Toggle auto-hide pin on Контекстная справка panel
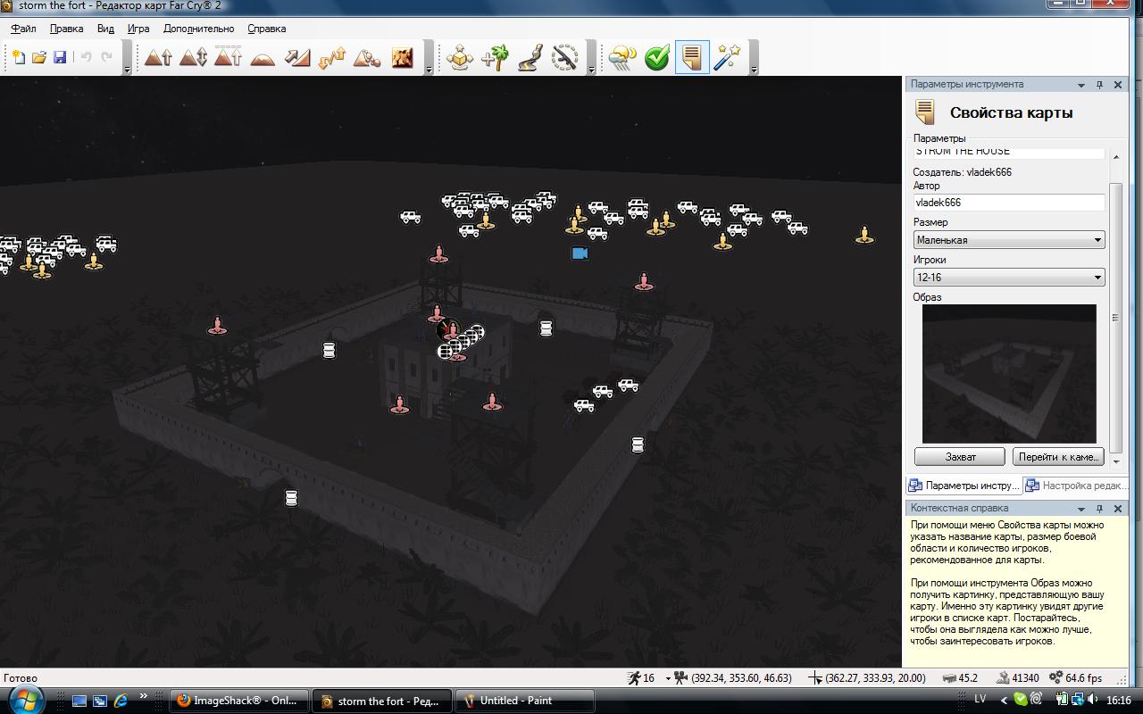The width and height of the screenshot is (1143, 714). [x=1099, y=509]
